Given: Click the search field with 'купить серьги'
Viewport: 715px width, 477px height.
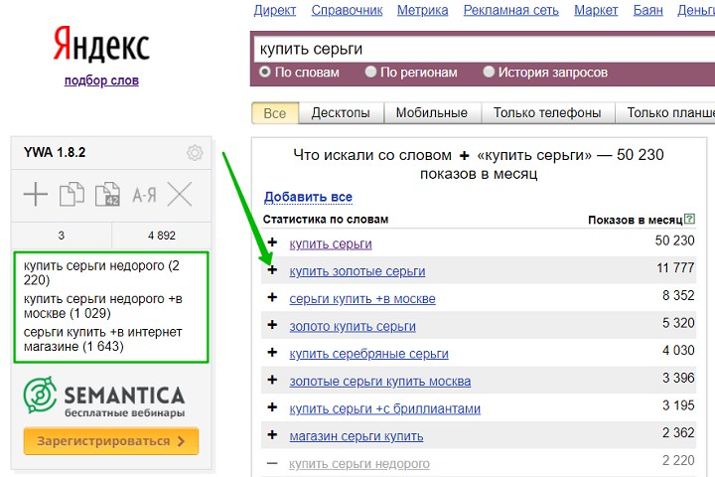Looking at the screenshot, I should coord(485,49).
